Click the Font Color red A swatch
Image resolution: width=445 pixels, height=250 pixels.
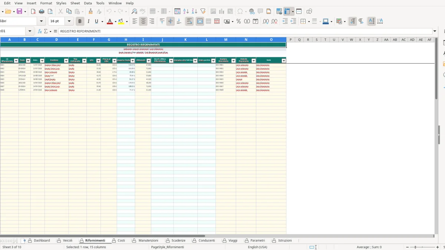109,21
